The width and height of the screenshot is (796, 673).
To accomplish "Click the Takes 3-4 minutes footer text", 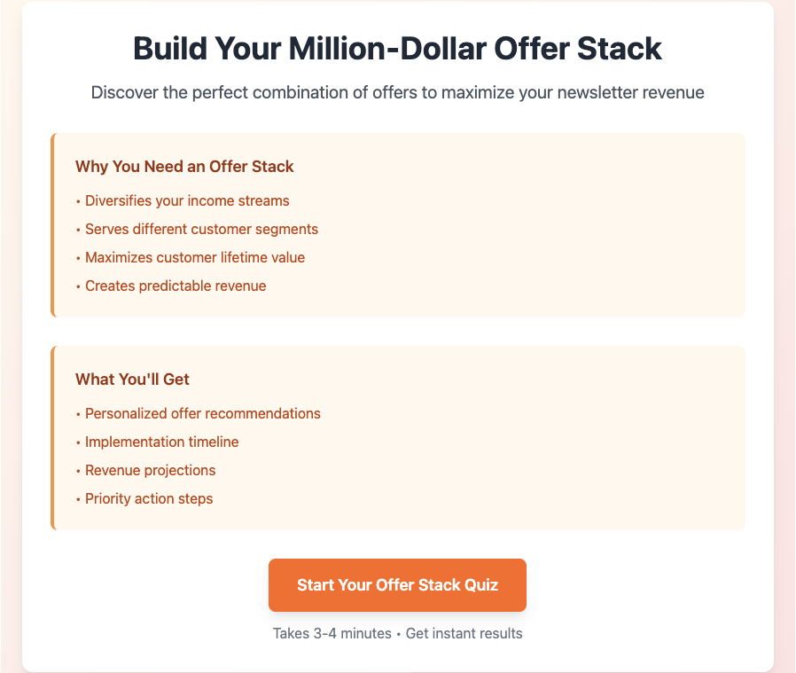I will (x=332, y=633).
